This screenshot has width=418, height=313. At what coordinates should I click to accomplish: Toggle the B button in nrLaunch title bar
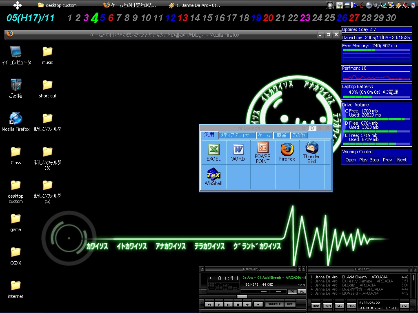(304, 128)
